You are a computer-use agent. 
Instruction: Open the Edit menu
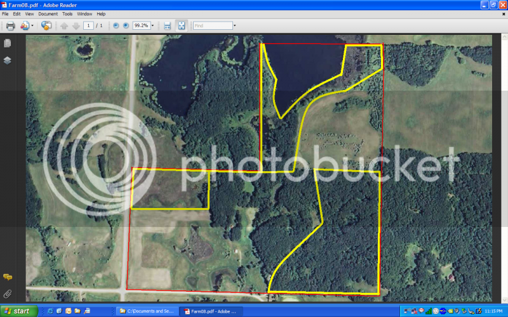tap(17, 14)
